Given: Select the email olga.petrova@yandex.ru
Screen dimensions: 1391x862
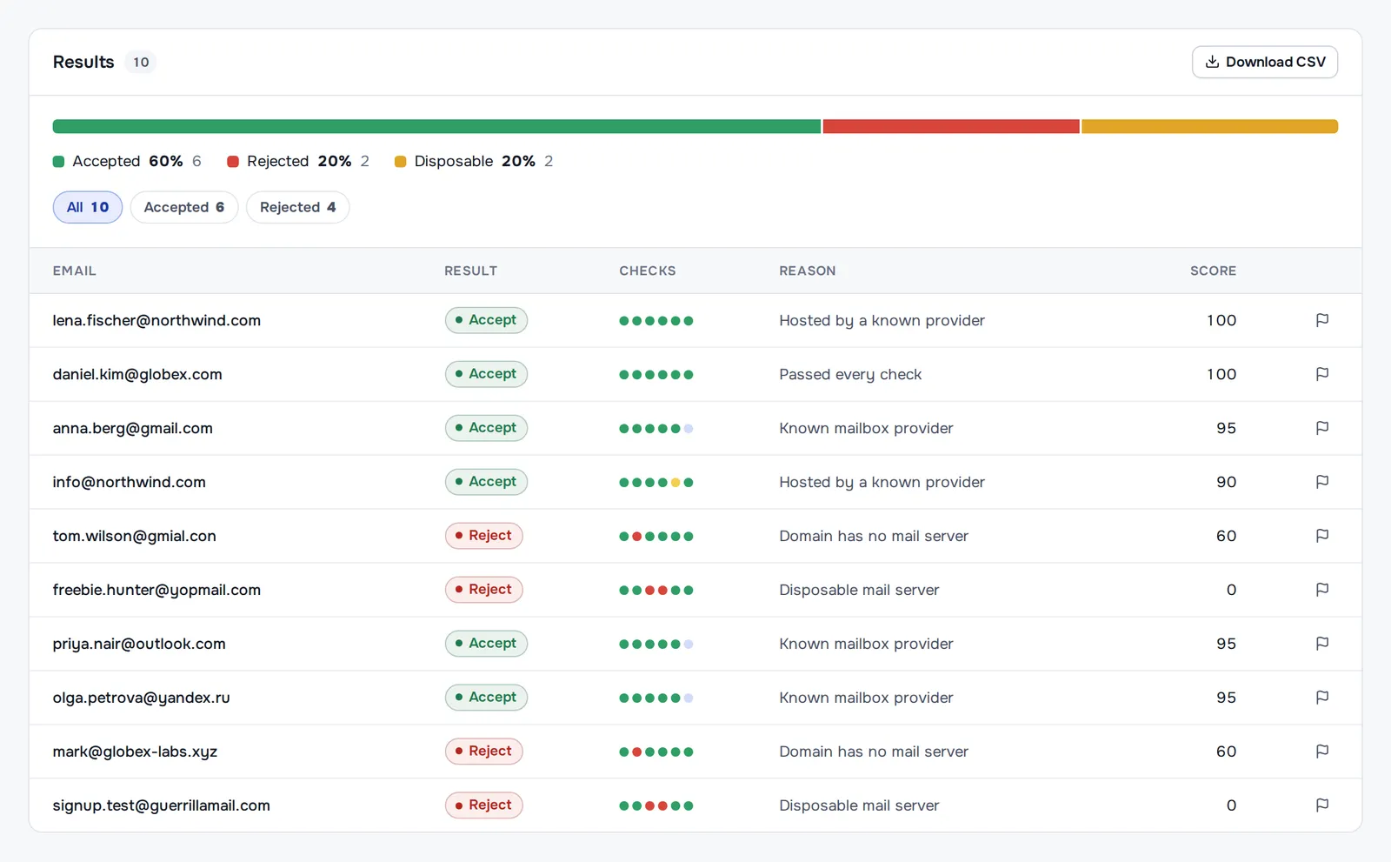Looking at the screenshot, I should click(142, 698).
